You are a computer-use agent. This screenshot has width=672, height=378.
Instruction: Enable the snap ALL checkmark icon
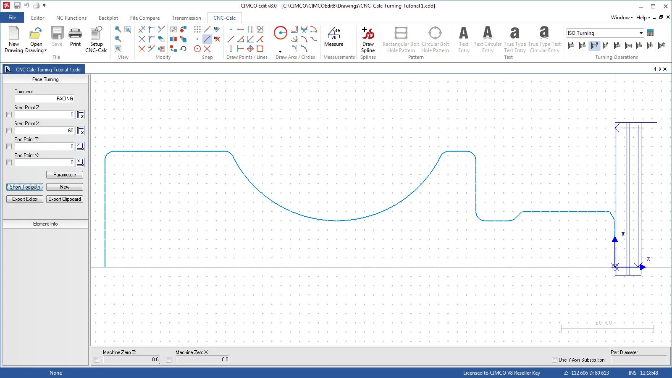[x=217, y=29]
